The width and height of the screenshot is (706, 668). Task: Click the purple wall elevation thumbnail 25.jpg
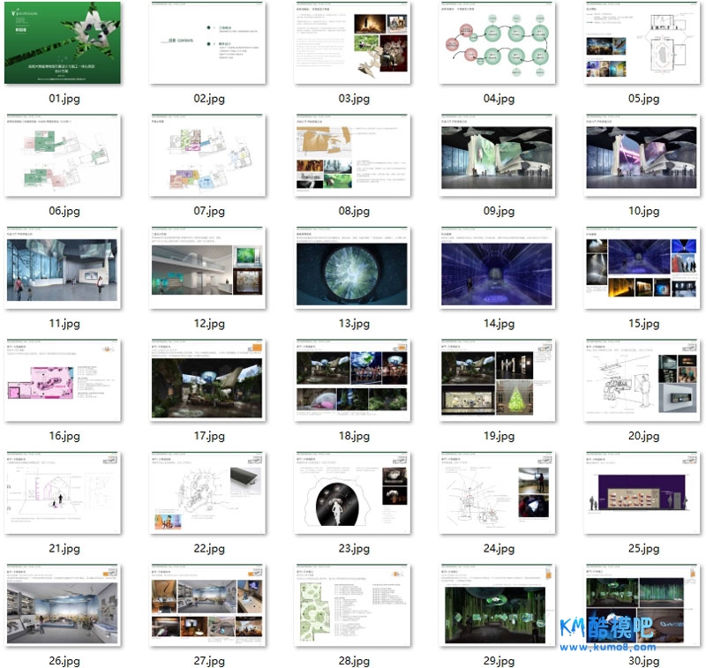pyautogui.click(x=643, y=493)
